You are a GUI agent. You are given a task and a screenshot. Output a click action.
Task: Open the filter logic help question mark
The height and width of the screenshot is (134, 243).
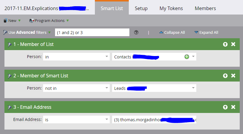point(136,32)
